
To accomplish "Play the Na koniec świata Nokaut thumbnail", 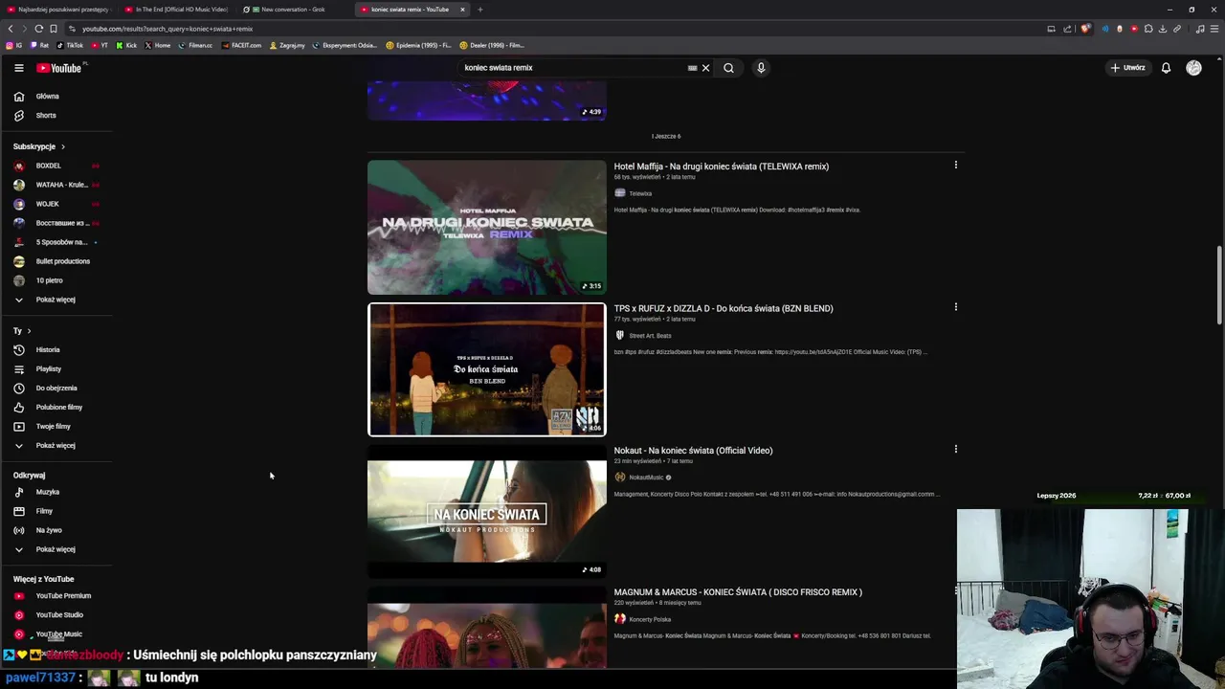I will pyautogui.click(x=487, y=510).
